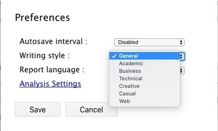Pick the Business writing style
The height and width of the screenshot is (131, 218).
(x=145, y=71)
